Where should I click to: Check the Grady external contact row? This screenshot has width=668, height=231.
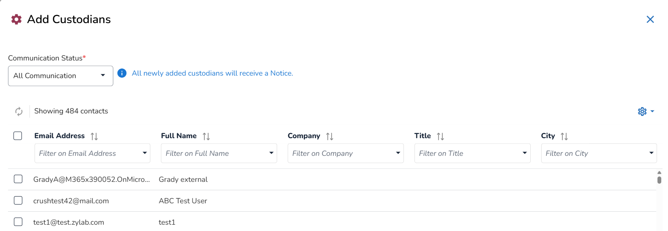point(18,179)
